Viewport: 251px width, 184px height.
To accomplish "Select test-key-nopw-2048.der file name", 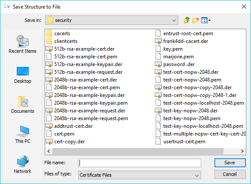I will (190, 111).
